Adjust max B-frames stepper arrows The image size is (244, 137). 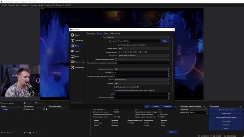tap(169, 97)
